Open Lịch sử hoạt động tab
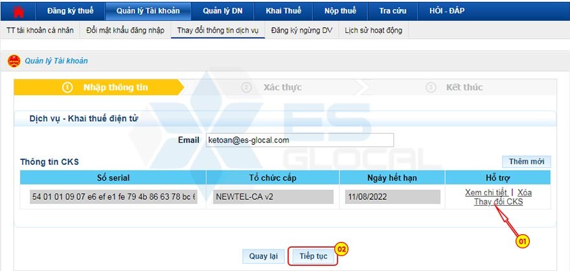This screenshot has width=570, height=271. point(373,30)
